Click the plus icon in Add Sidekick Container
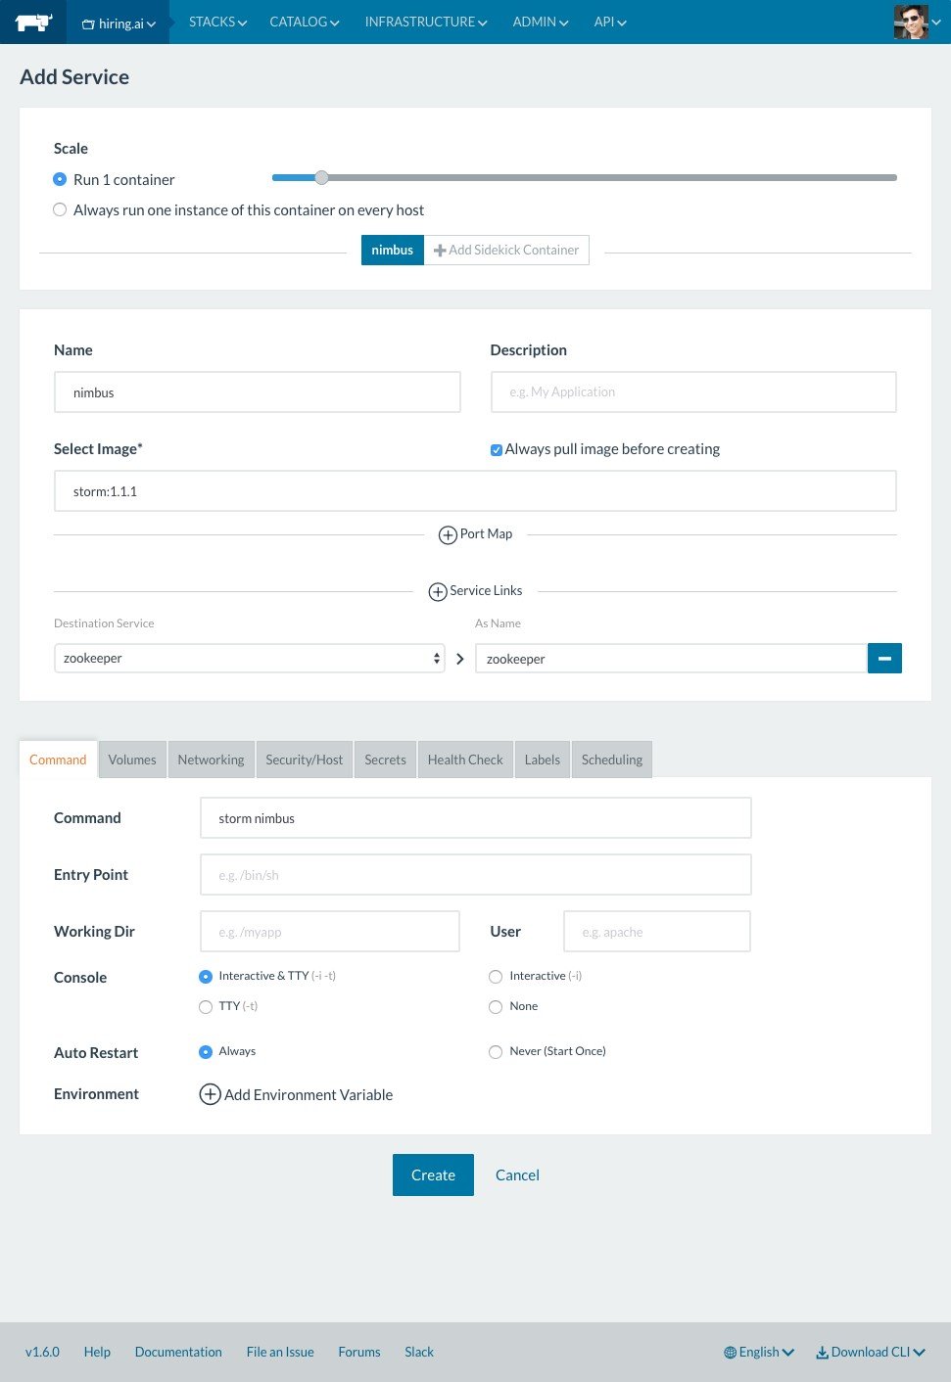 click(x=440, y=251)
